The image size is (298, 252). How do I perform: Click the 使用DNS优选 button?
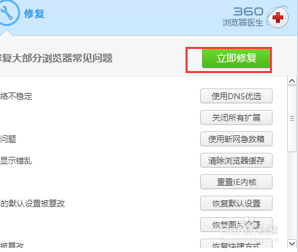236,96
